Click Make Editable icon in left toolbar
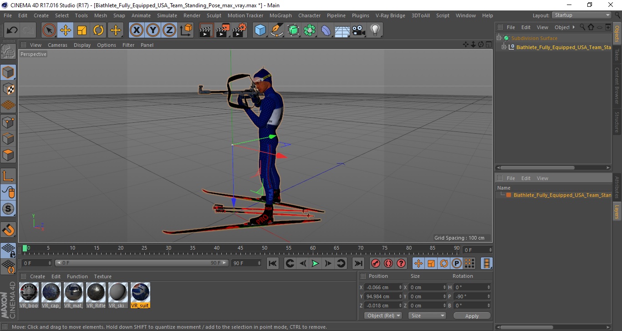This screenshot has height=331, width=622. pyautogui.click(x=8, y=52)
